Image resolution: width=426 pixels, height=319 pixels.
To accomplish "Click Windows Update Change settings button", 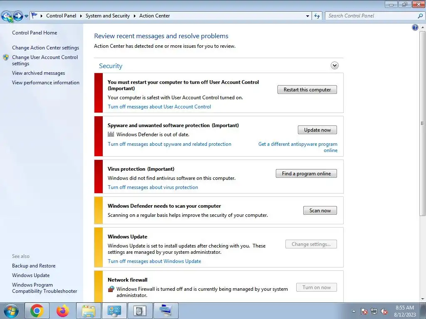I will [311, 244].
